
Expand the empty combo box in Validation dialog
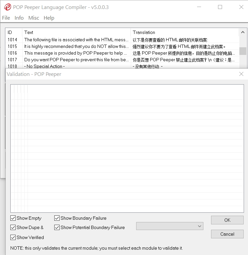tap(170, 226)
